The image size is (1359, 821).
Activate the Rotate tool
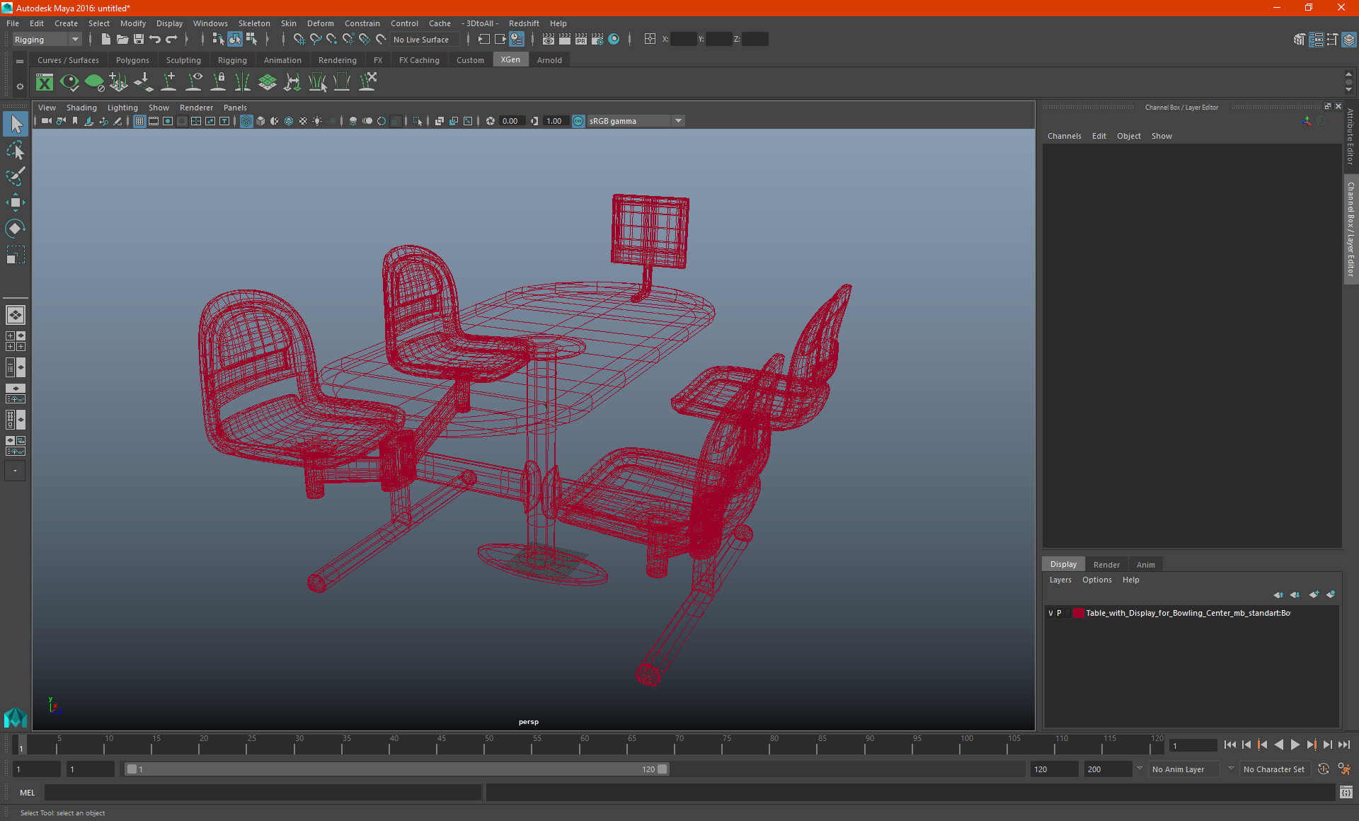click(x=16, y=229)
